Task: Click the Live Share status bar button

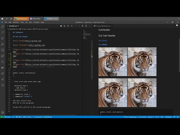Action: 27,117
